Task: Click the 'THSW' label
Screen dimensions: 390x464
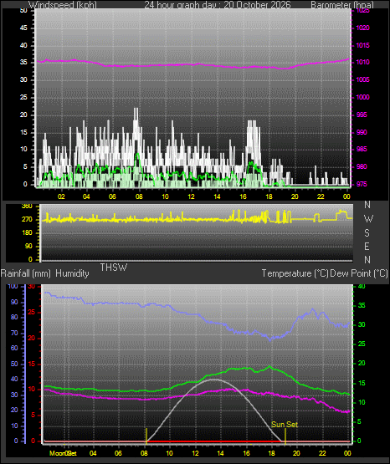Action: click(114, 268)
